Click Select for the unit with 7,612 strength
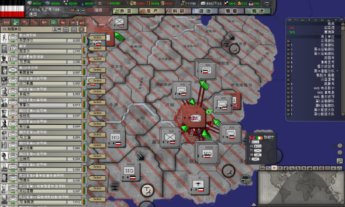 [97, 199]
